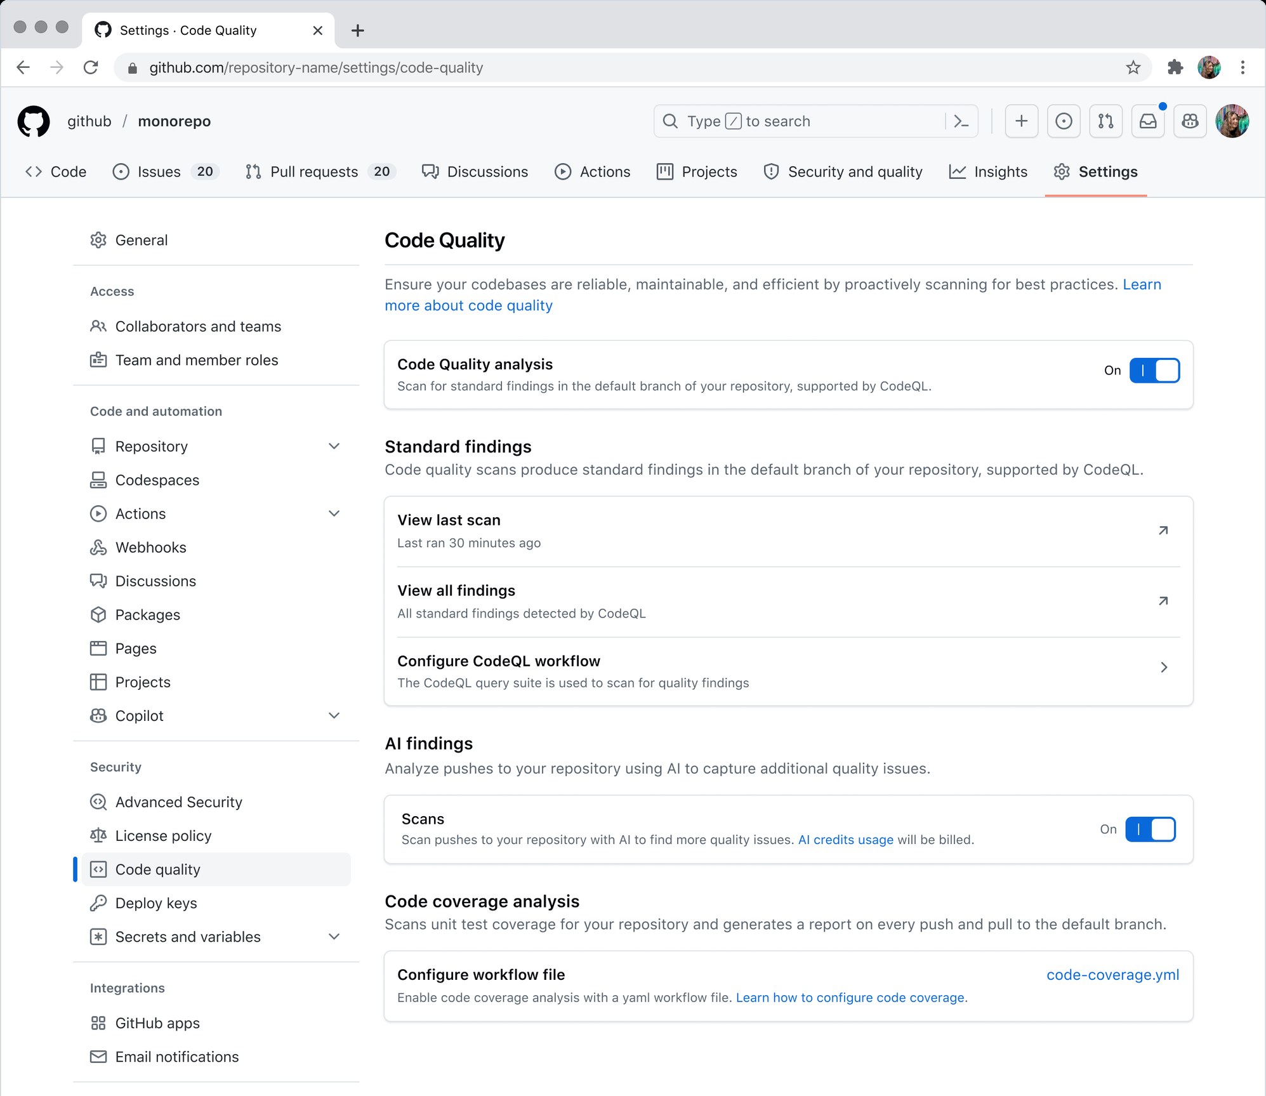Switch to the Security and quality tab
This screenshot has width=1266, height=1096.
843,171
